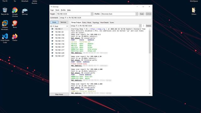Image resolution: width=201 pixels, height=113 pixels.
Task: Click the Scan button
Action: tap(142, 14)
